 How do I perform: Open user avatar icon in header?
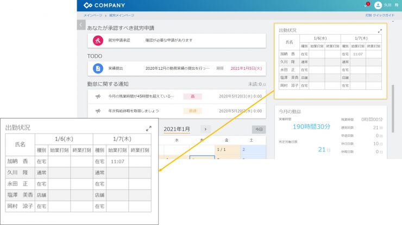(378, 5)
